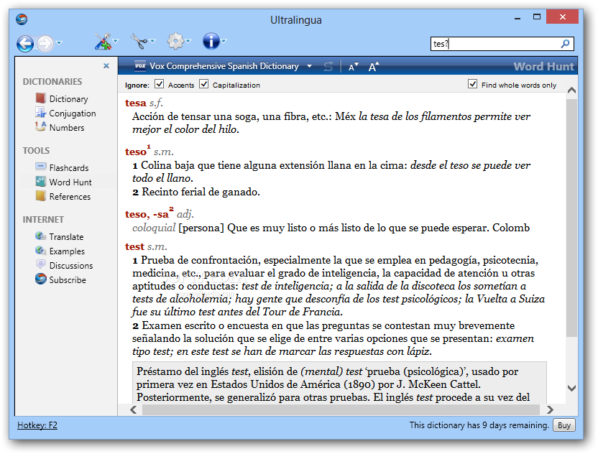The image size is (598, 454).
Task: Open the history dropdown beside Forward arrow
Action: 59,42
